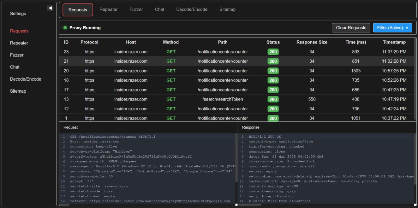Open Repeater from the sidebar navigation
The height and width of the screenshot is (208, 418).
click(x=19, y=43)
